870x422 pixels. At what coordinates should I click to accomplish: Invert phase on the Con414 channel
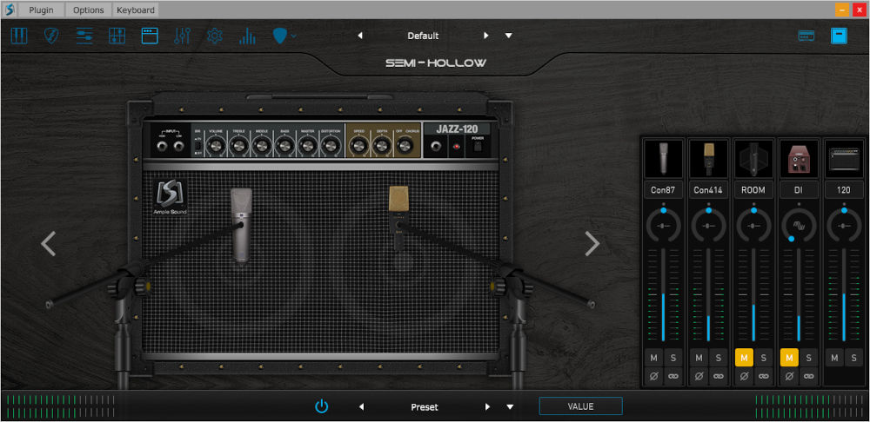coord(699,376)
